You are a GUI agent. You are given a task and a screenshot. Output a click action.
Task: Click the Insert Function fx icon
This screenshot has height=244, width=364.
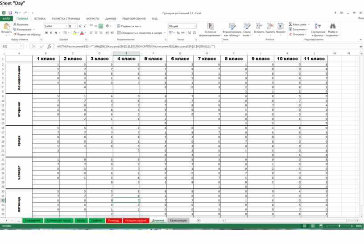[49, 46]
